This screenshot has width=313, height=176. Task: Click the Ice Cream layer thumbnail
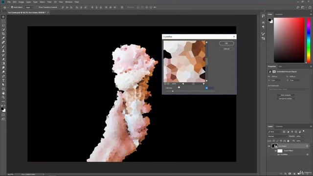(x=274, y=146)
